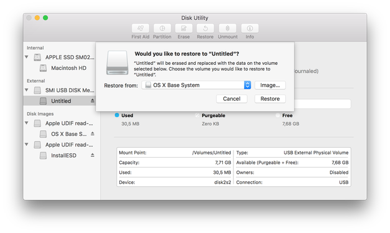Viewport: 390px width, 233px height.
Task: Click the disk2s2 device value
Action: coord(223,183)
